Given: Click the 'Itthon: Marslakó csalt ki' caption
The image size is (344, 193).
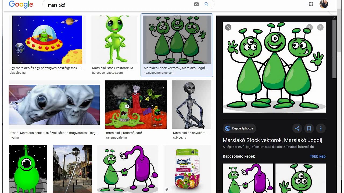Looking at the screenshot, I should coord(54,133).
